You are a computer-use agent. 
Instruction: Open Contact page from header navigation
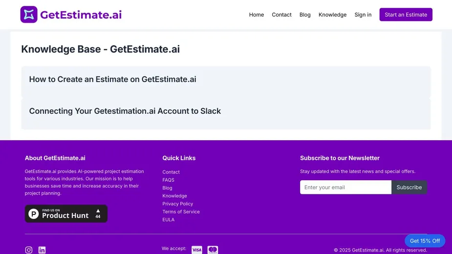pos(281,15)
